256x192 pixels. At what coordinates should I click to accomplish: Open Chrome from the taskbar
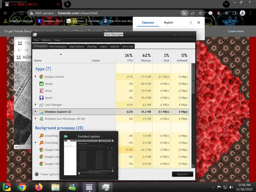point(22,187)
